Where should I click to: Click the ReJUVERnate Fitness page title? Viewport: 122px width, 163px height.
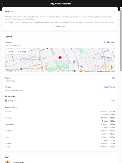[x=61, y=4]
